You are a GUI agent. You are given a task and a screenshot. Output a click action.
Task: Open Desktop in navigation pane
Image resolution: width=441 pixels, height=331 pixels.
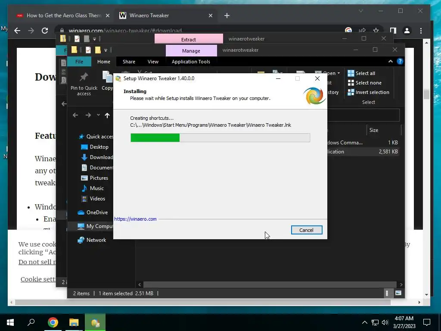[x=94, y=147]
